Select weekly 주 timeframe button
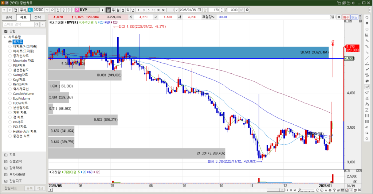 113,10
